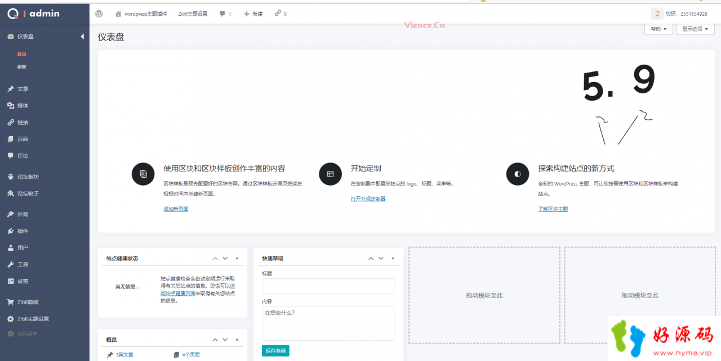The image size is (721, 361).
Task: Click the 标题 input field
Action: point(328,286)
